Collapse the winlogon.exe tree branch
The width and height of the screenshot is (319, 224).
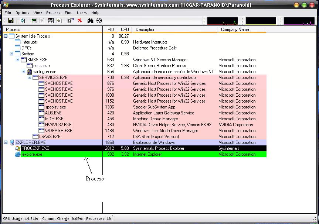[24, 72]
